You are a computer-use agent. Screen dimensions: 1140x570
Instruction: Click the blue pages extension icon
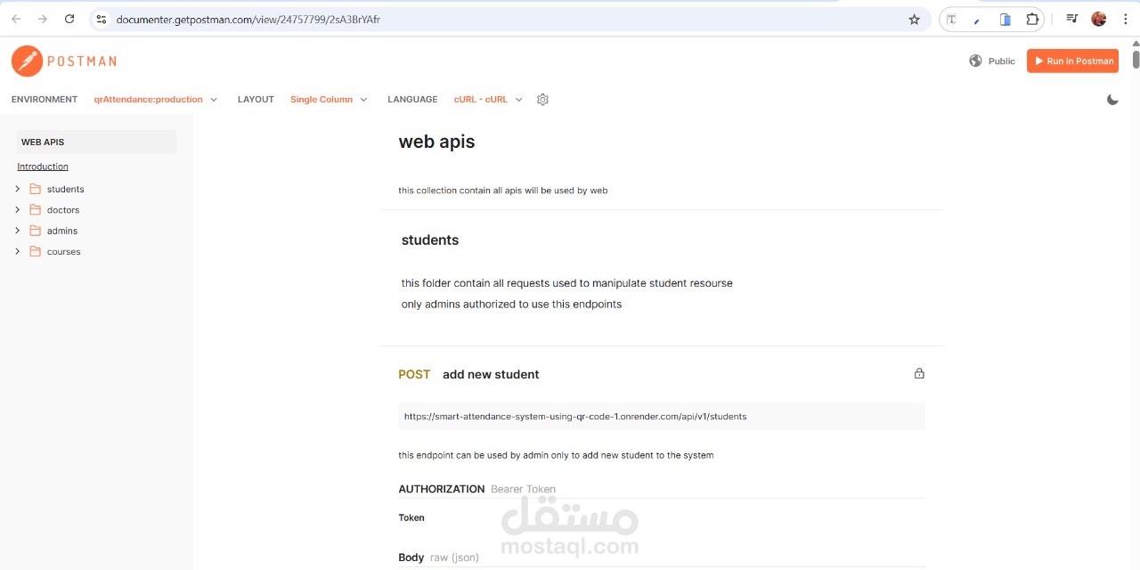(x=1005, y=19)
